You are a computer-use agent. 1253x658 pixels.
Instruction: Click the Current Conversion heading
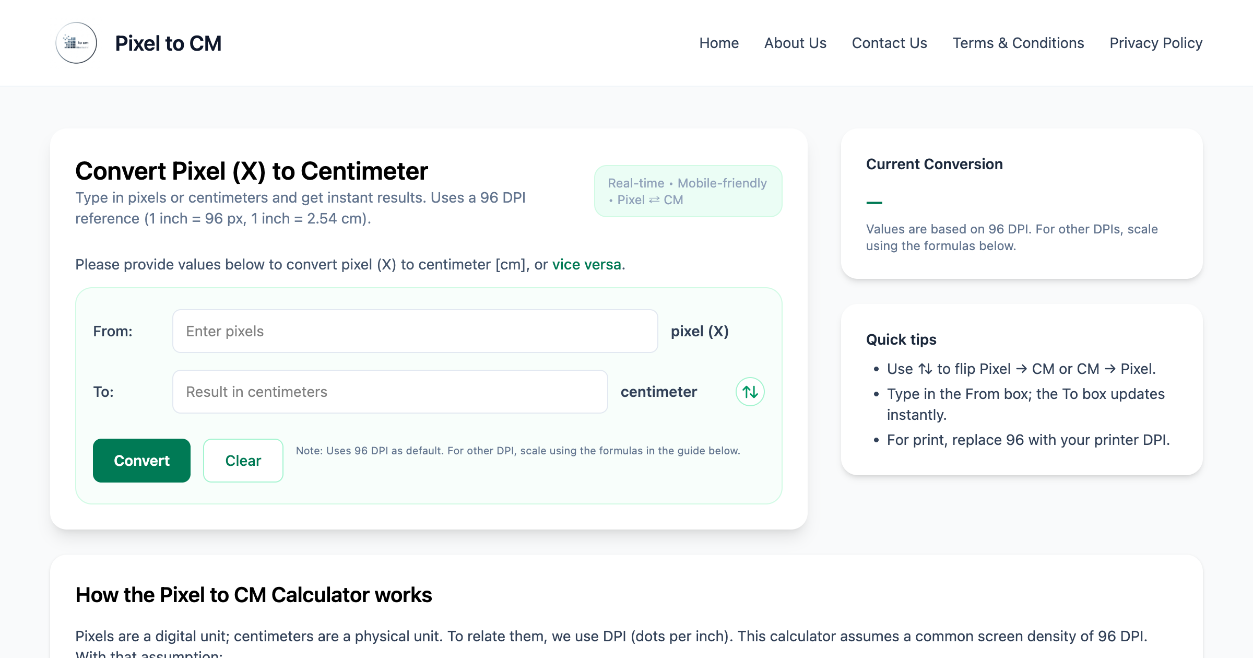(934, 164)
